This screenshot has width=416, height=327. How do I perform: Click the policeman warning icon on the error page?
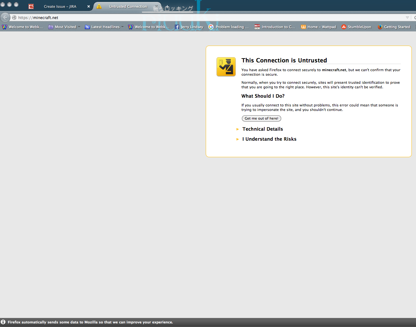coord(226,67)
